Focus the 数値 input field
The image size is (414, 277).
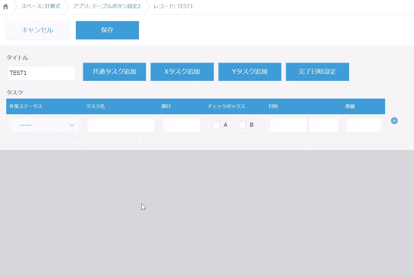(363, 125)
